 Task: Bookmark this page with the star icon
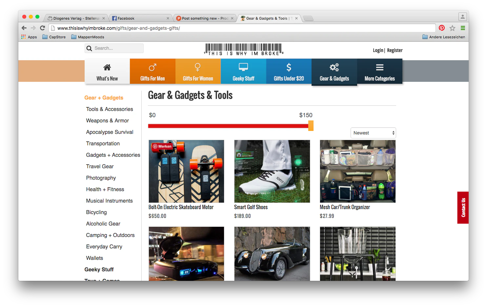(452, 28)
